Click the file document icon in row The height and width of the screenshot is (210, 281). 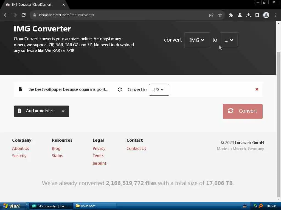pyautogui.click(x=20, y=89)
